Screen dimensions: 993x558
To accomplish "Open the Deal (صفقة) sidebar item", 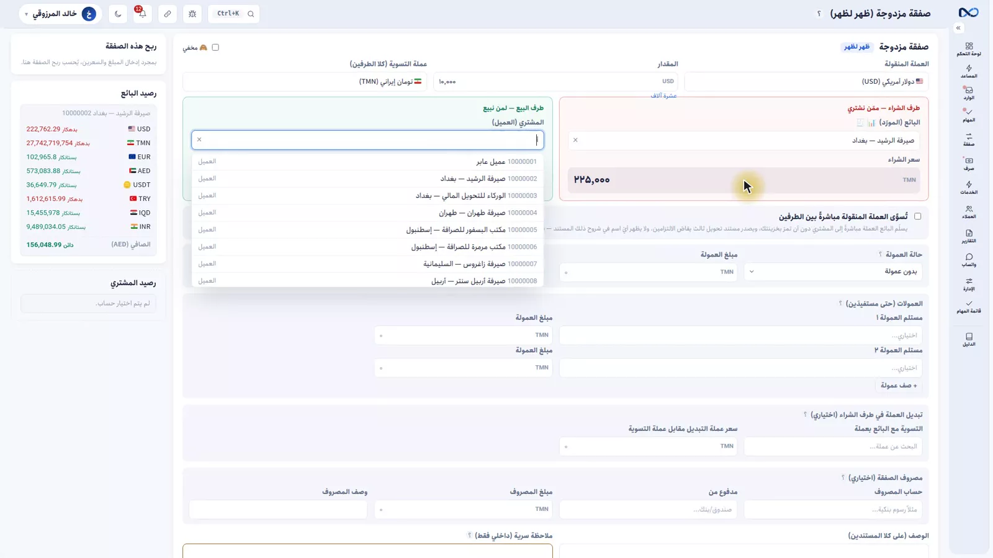I will tap(969, 139).
